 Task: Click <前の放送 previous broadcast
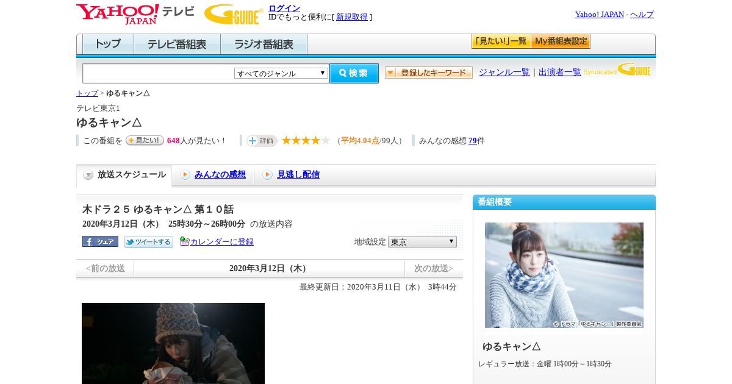coord(105,268)
